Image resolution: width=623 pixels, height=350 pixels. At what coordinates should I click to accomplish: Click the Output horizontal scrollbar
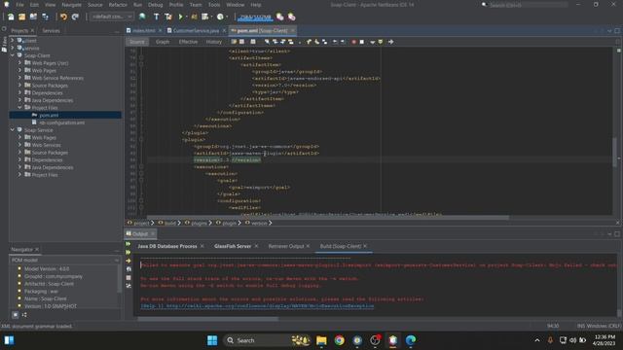pyautogui.click(x=207, y=319)
